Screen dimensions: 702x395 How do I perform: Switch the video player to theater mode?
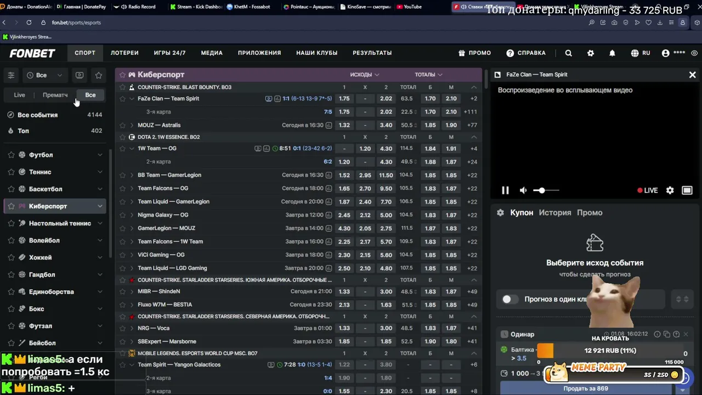coord(687,190)
